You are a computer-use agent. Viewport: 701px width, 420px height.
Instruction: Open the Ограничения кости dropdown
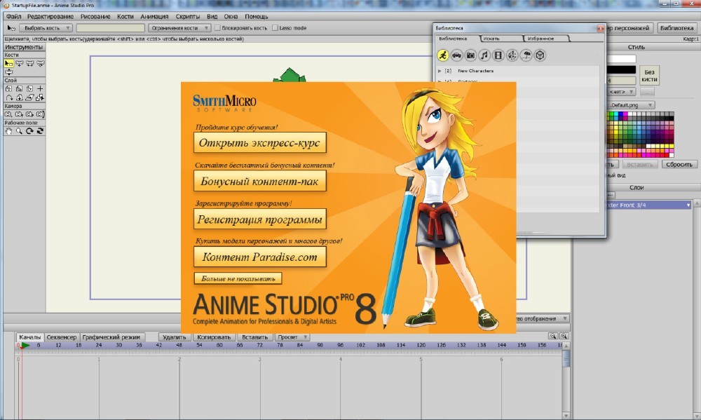179,28
